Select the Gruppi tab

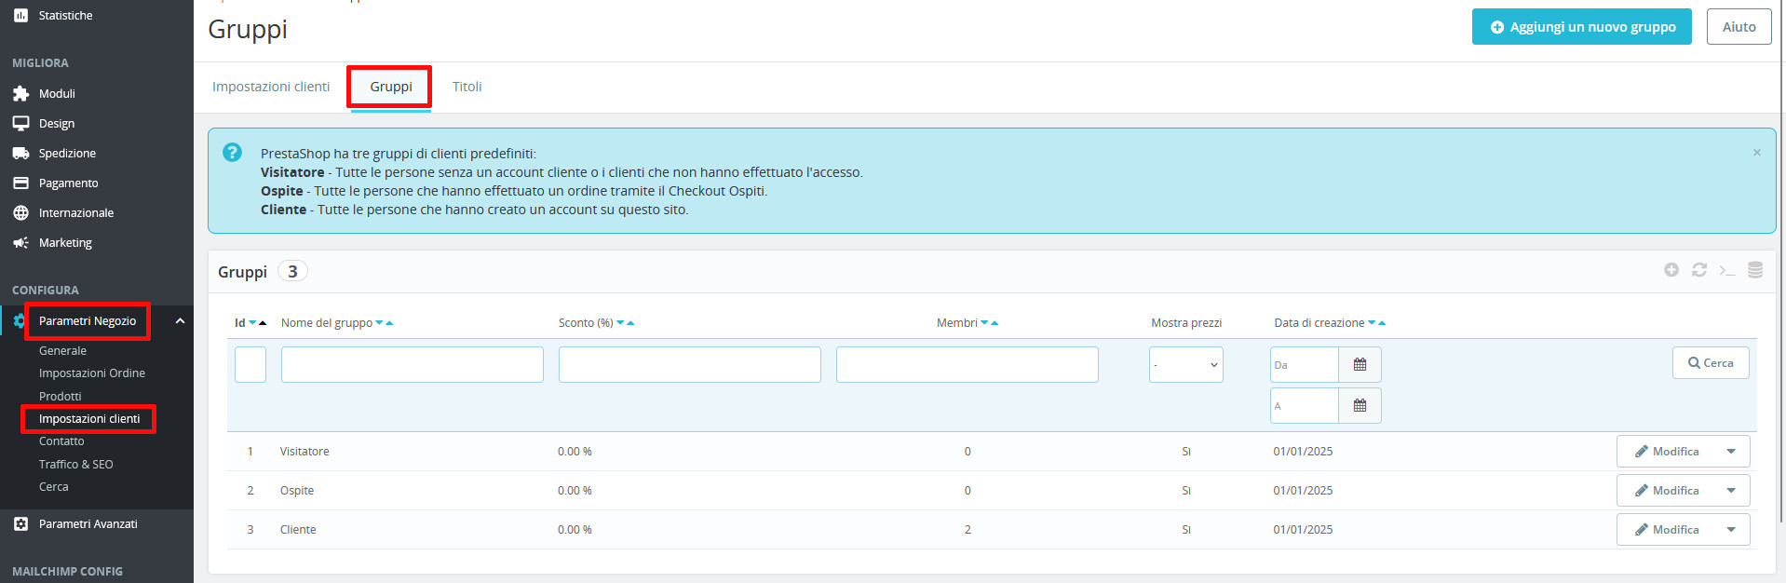391,87
